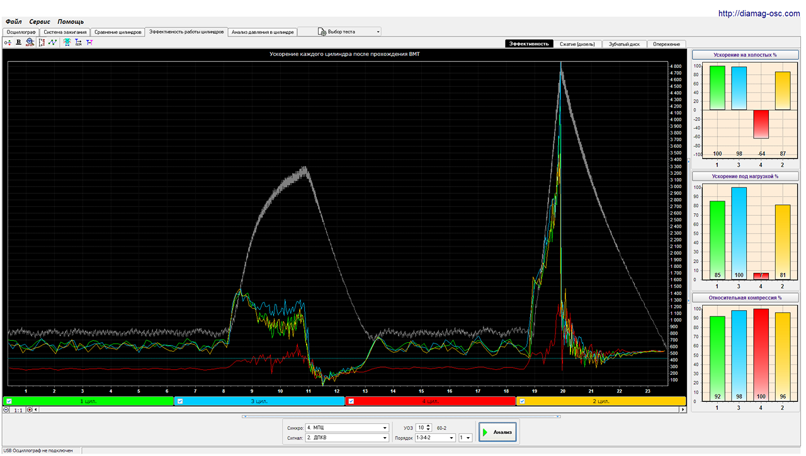The width and height of the screenshot is (806, 456).
Task: Click the 2 цил. yellow legend bar
Action: [x=601, y=401]
